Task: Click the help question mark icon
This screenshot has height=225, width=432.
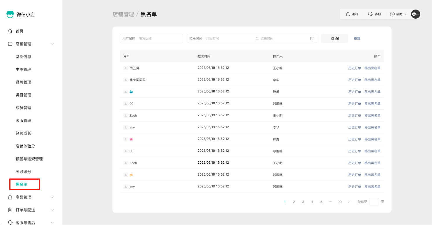Action: point(392,14)
